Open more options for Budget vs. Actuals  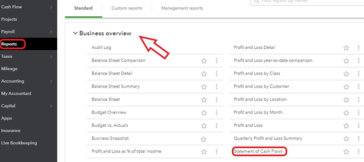[216, 125]
